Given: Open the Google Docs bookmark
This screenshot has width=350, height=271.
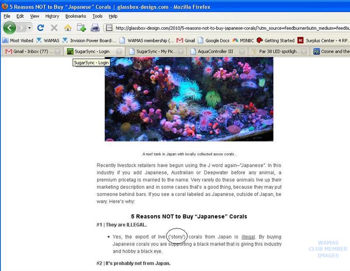Looking at the screenshot, I should pyautogui.click(x=213, y=40).
